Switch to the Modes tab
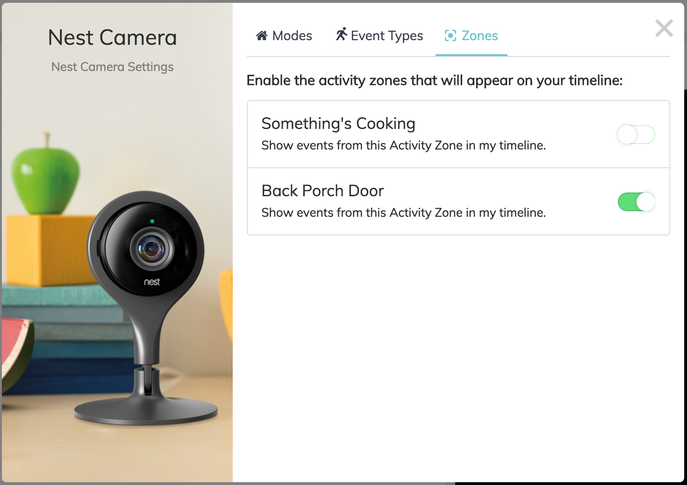This screenshot has width=687, height=485. [x=284, y=36]
